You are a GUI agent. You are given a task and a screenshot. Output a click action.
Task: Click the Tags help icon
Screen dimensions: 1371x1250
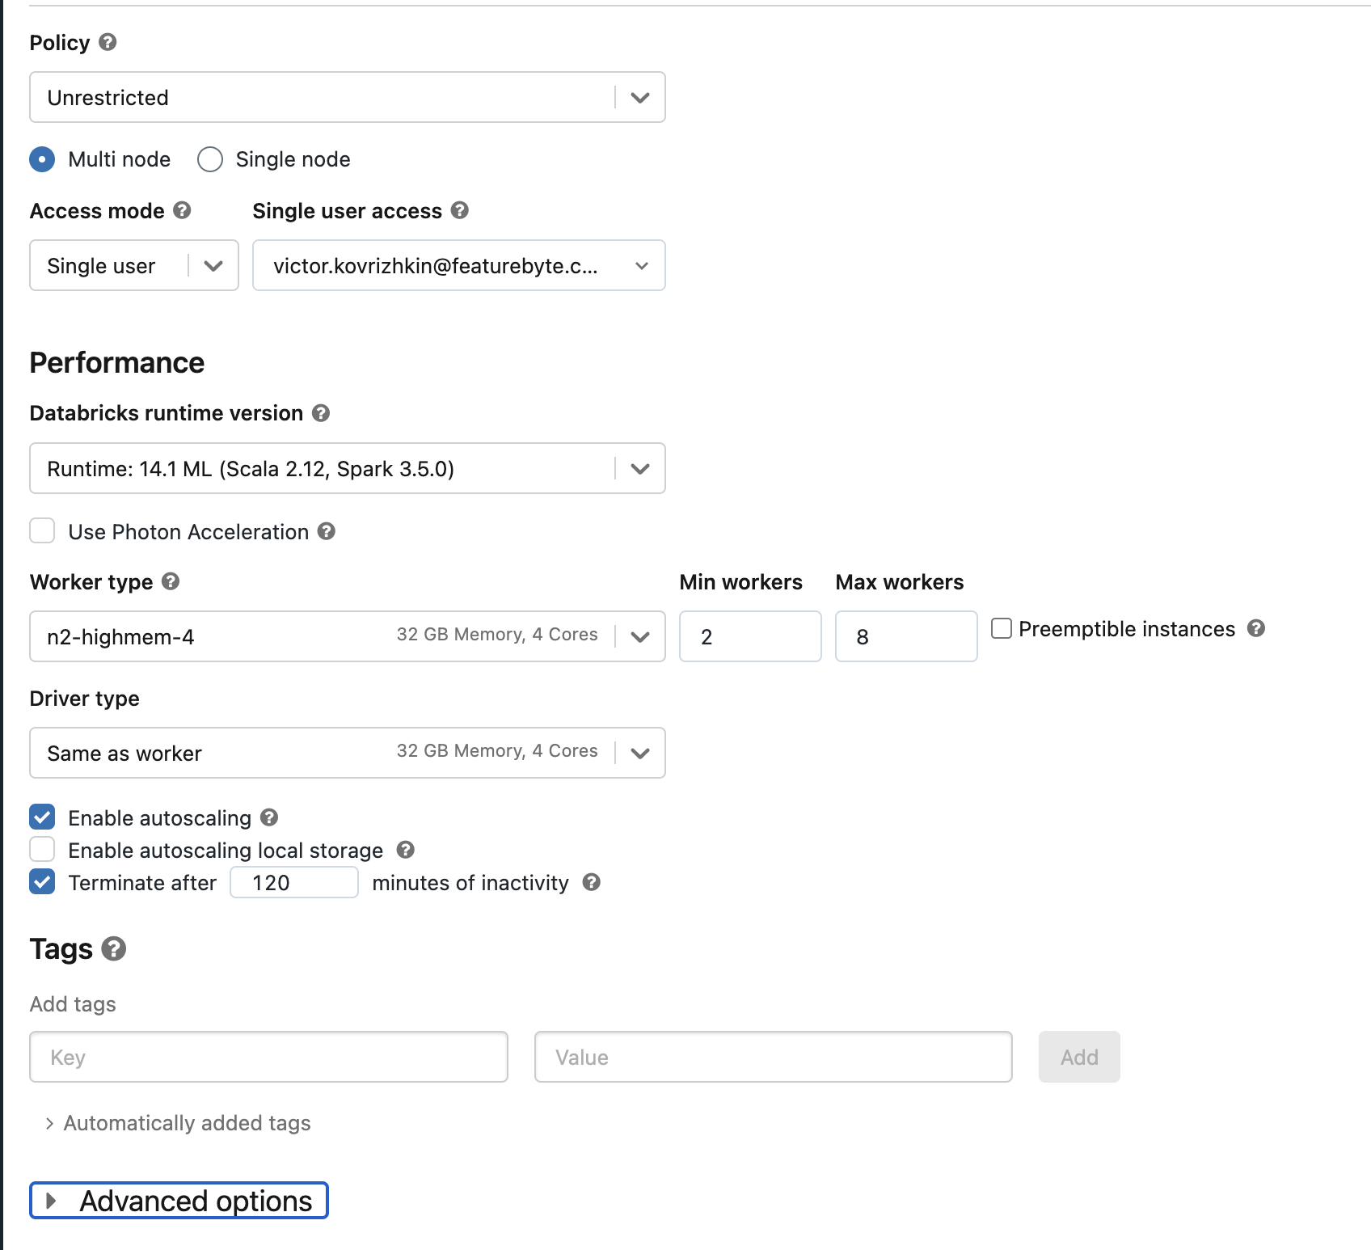tap(113, 948)
